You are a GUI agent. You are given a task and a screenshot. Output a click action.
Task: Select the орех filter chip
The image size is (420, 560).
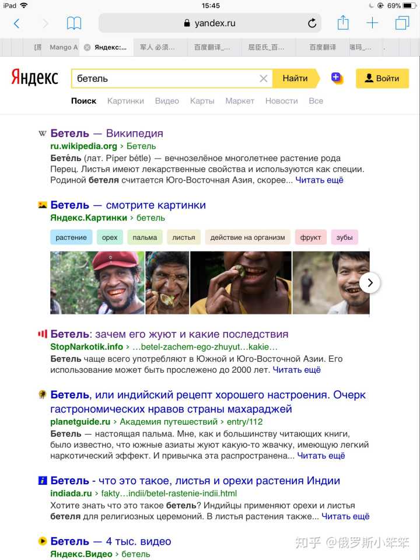(110, 237)
